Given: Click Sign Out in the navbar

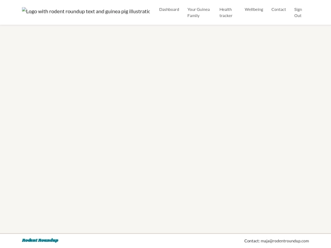Looking at the screenshot, I should click(298, 12).
